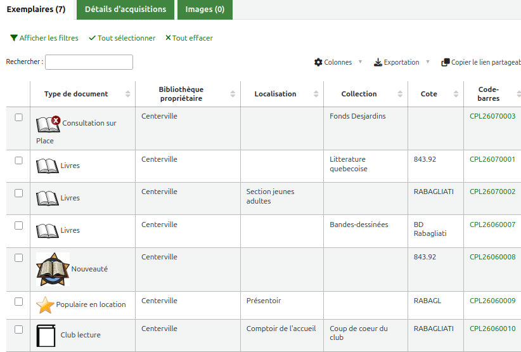The height and width of the screenshot is (352, 521).
Task: Click Tout sélectionner link
Action: point(122,38)
